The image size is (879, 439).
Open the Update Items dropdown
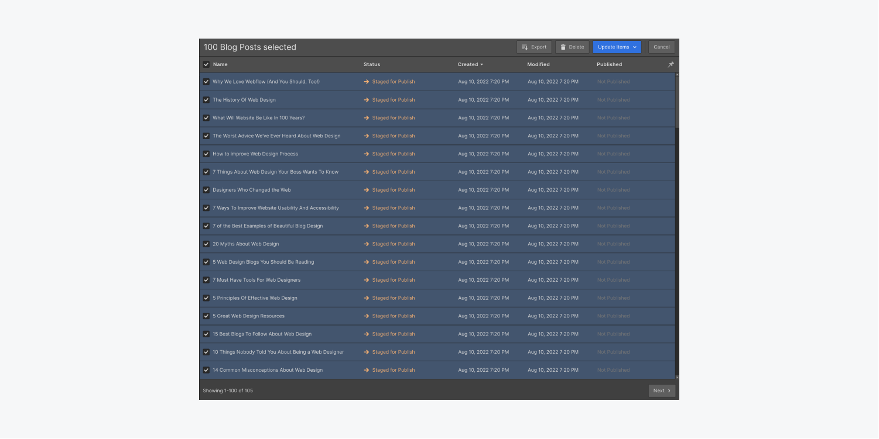click(x=617, y=47)
